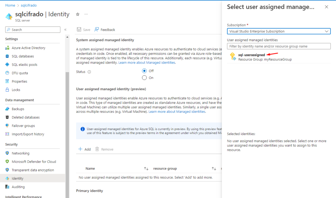
Task: Sort by the resource group column arrows
Action: pos(214,169)
